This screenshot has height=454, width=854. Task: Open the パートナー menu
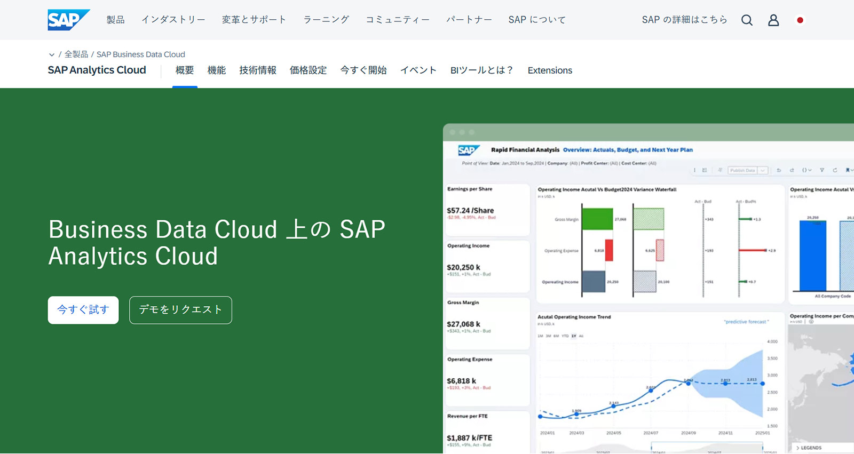[x=469, y=20]
